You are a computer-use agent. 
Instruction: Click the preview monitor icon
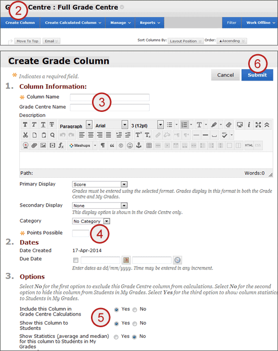pyautogui.click(x=240, y=125)
